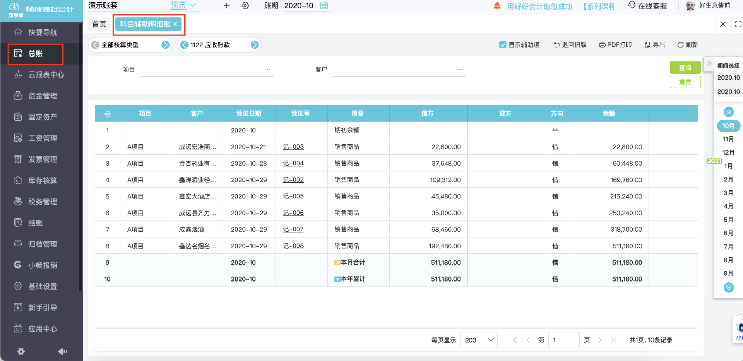Click the 刷新 refresh icon
Viewport: 743px width, 361px height.
click(680, 45)
